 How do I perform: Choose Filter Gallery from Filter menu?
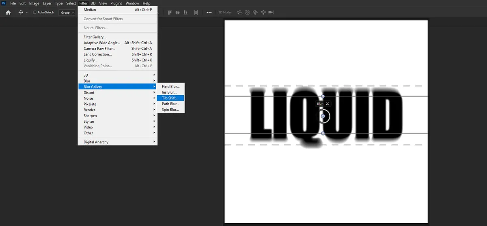pyautogui.click(x=118, y=37)
